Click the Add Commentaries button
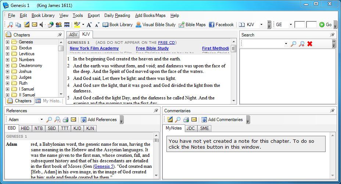 click(222, 120)
